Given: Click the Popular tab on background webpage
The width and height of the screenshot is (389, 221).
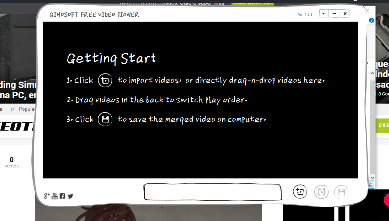Looking at the screenshot, I should point(23,109).
